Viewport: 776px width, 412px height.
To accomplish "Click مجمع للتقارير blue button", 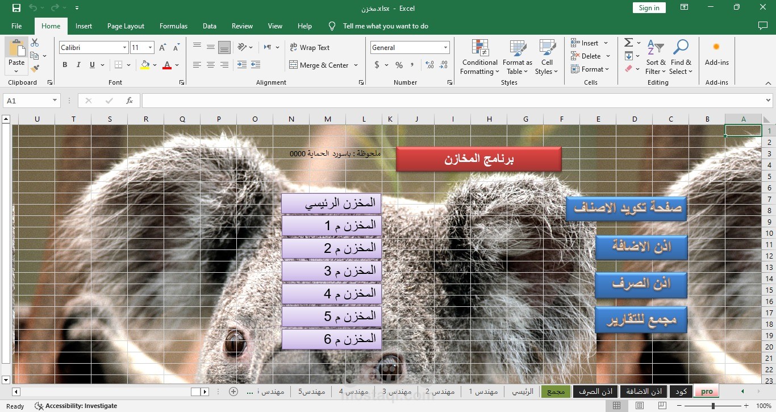I will 641,321.
